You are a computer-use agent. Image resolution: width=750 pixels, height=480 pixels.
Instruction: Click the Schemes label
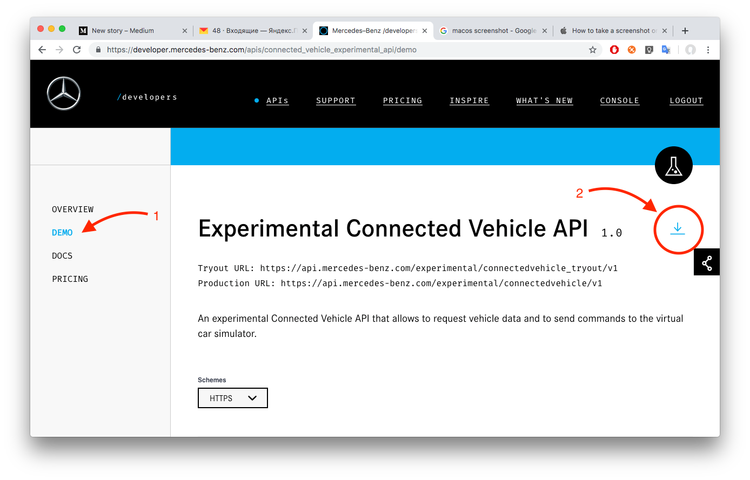tap(212, 380)
